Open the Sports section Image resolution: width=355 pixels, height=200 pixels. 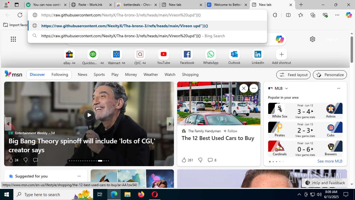pyautogui.click(x=99, y=74)
